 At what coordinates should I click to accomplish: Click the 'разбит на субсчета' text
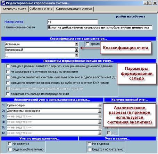point(131,17)
